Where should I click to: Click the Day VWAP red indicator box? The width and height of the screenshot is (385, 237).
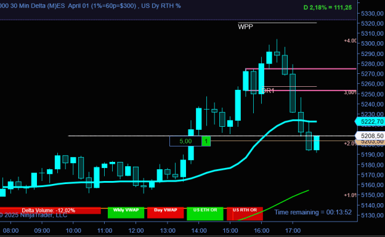point(166,212)
